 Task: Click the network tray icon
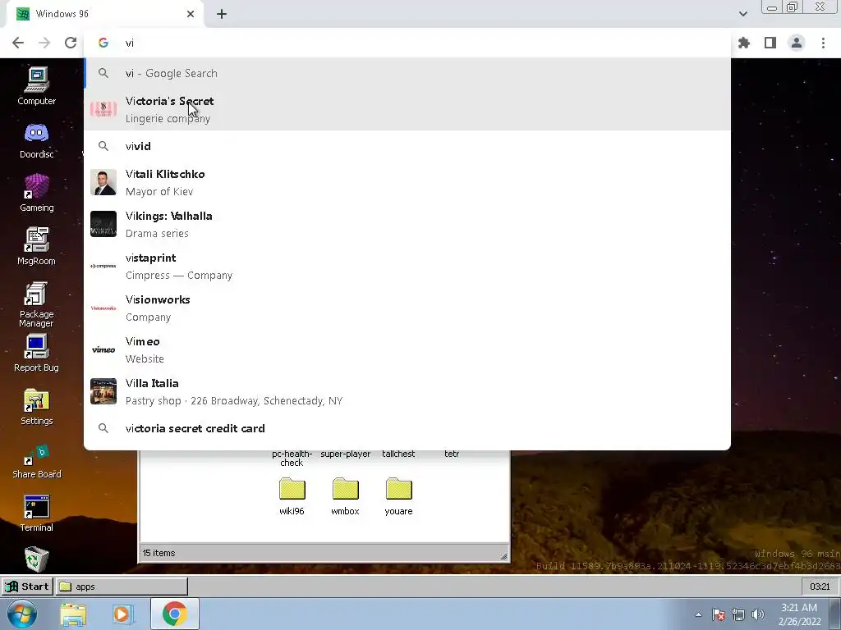tap(738, 614)
